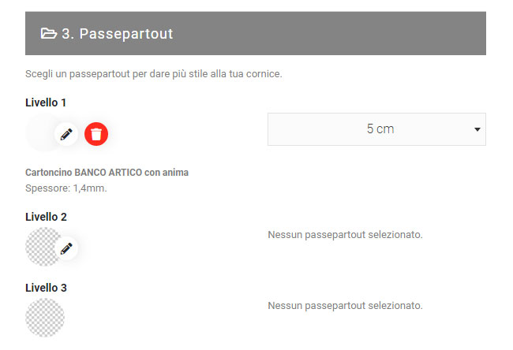Click the "Livello 3" heading

click(x=47, y=288)
